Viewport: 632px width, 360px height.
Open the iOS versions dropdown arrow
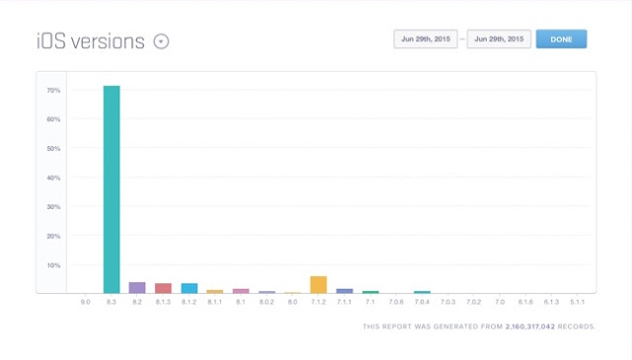click(x=161, y=41)
